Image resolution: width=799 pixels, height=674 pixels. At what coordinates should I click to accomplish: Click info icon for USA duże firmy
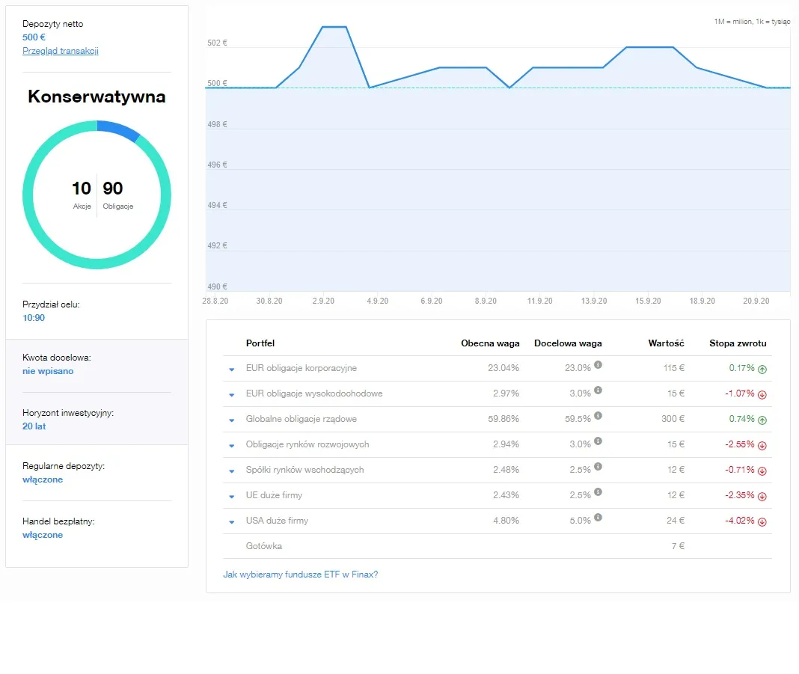(599, 518)
